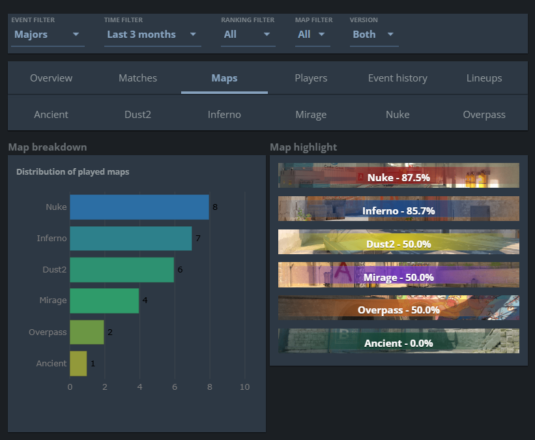Click the Dust2 - 50.0% map highlight banner
The height and width of the screenshot is (440, 535).
click(x=399, y=242)
